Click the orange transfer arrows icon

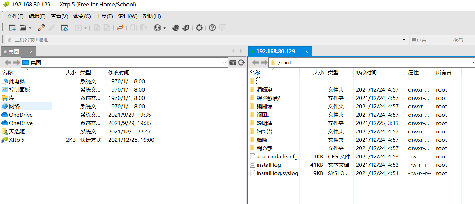pos(120,28)
